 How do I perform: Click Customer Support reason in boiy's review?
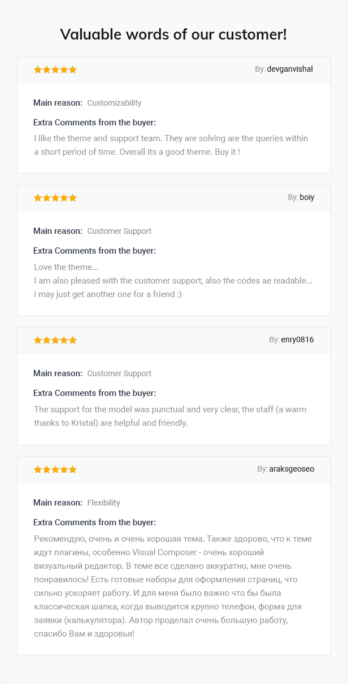pyautogui.click(x=119, y=231)
